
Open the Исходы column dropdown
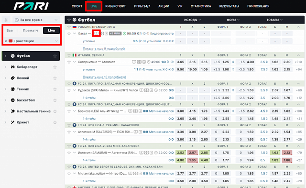pos(192,20)
